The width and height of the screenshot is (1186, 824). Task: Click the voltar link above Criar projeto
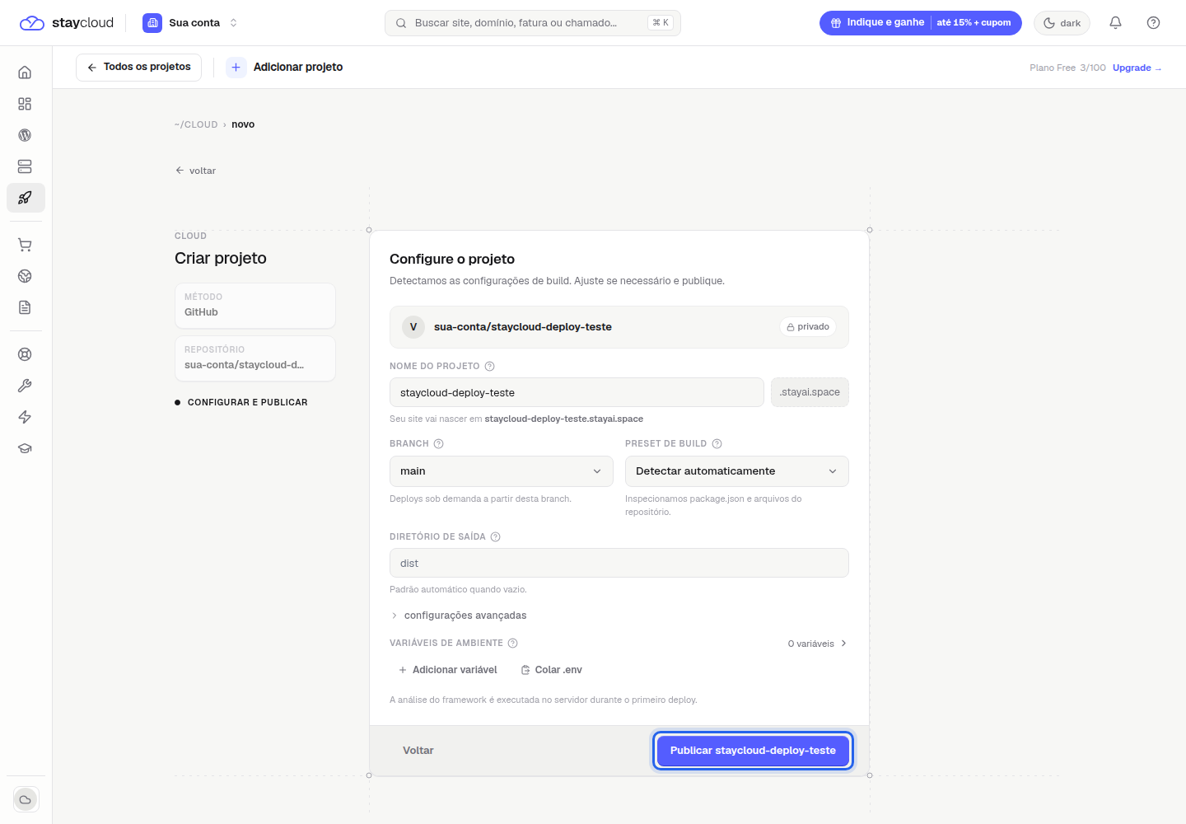(x=195, y=171)
